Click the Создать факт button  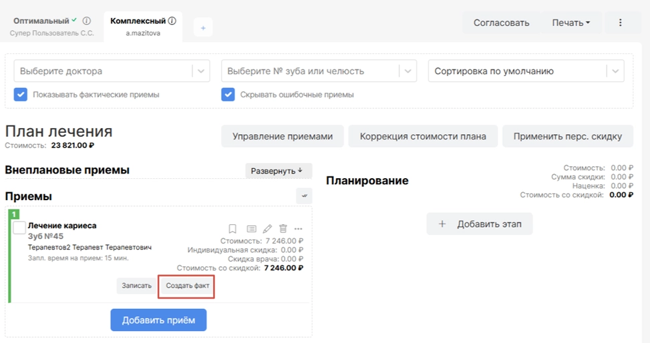[x=187, y=286]
